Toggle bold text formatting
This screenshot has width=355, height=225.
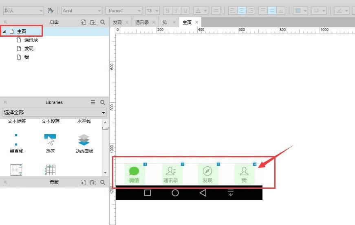[168, 11]
